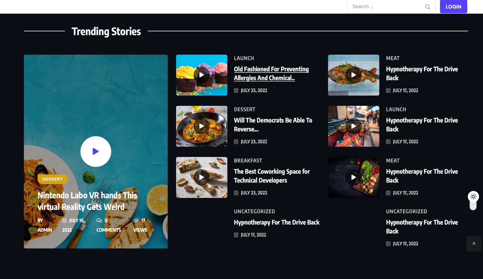The height and width of the screenshot is (279, 483).
Task: Open Nintendo Labo VR story headline
Action: [87, 201]
